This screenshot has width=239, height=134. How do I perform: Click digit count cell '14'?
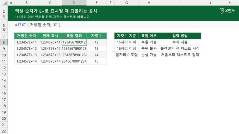tap(96, 55)
